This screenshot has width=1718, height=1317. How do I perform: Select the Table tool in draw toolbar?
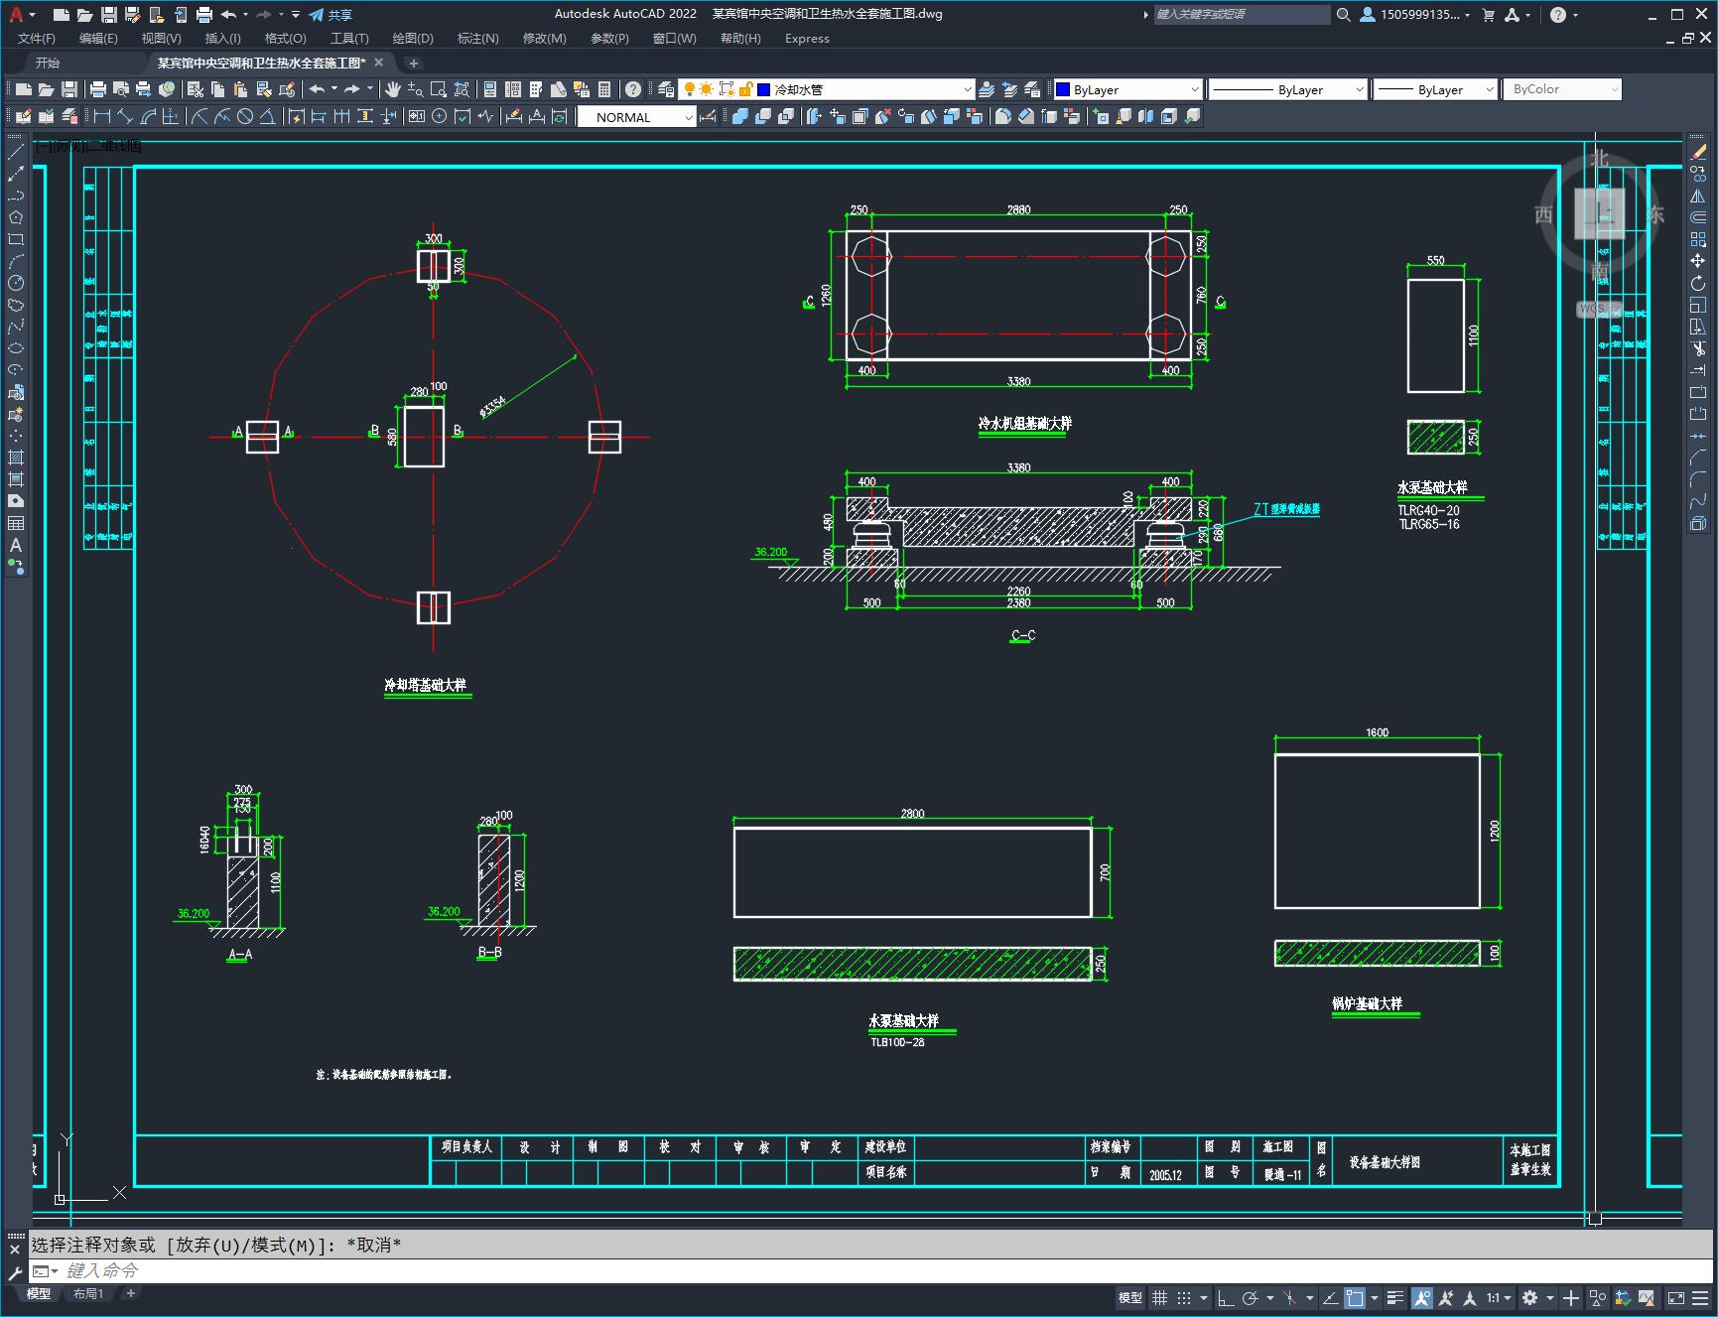16,523
